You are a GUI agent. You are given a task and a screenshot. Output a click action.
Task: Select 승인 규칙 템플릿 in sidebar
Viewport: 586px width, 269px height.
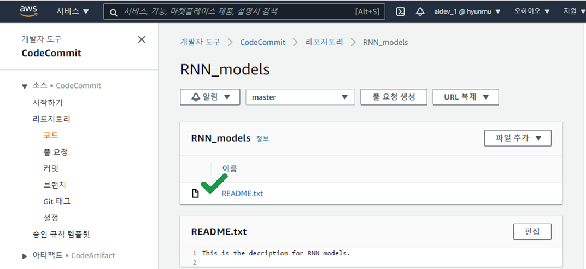(61, 235)
